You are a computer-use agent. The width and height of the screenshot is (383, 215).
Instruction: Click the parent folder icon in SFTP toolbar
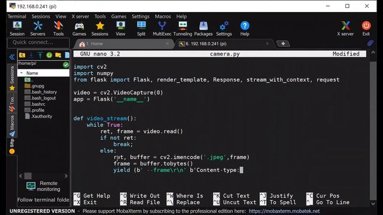pos(22,56)
